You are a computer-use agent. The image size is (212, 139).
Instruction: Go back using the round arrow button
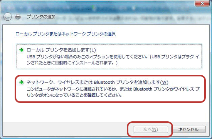7,17
